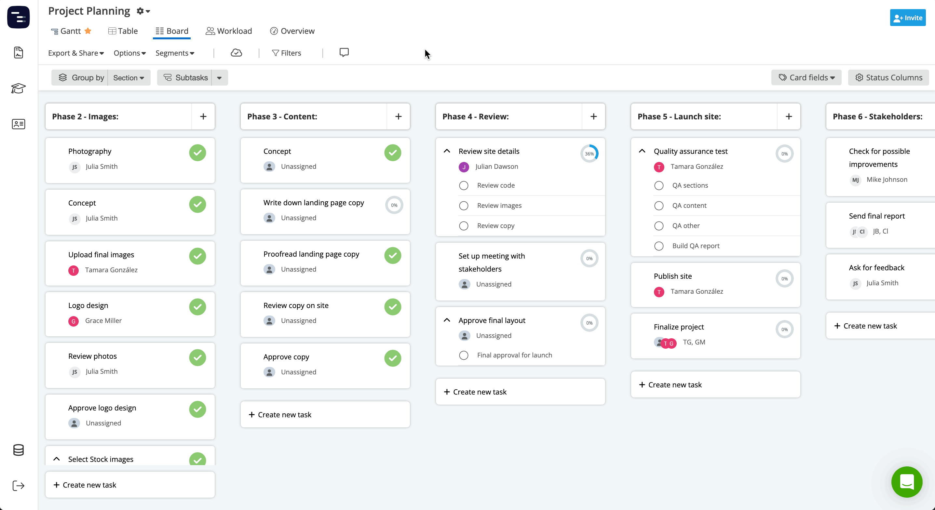The height and width of the screenshot is (510, 935).
Task: Open the contacts card icon in the sidebar
Action: pyautogui.click(x=19, y=124)
